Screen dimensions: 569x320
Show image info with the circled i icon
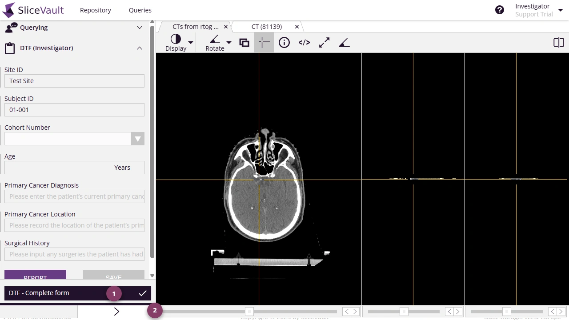284,43
